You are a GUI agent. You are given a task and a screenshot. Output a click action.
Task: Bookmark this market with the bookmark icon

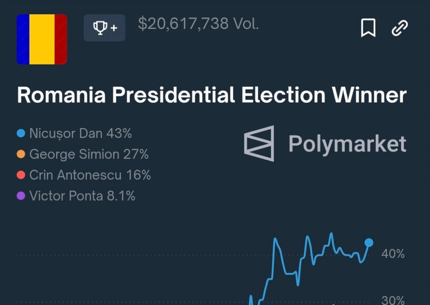click(x=368, y=28)
